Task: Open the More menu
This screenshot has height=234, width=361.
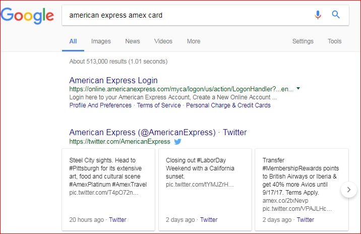Action: [x=194, y=41]
